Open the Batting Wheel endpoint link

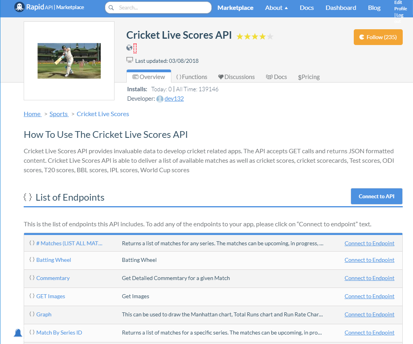[54, 260]
